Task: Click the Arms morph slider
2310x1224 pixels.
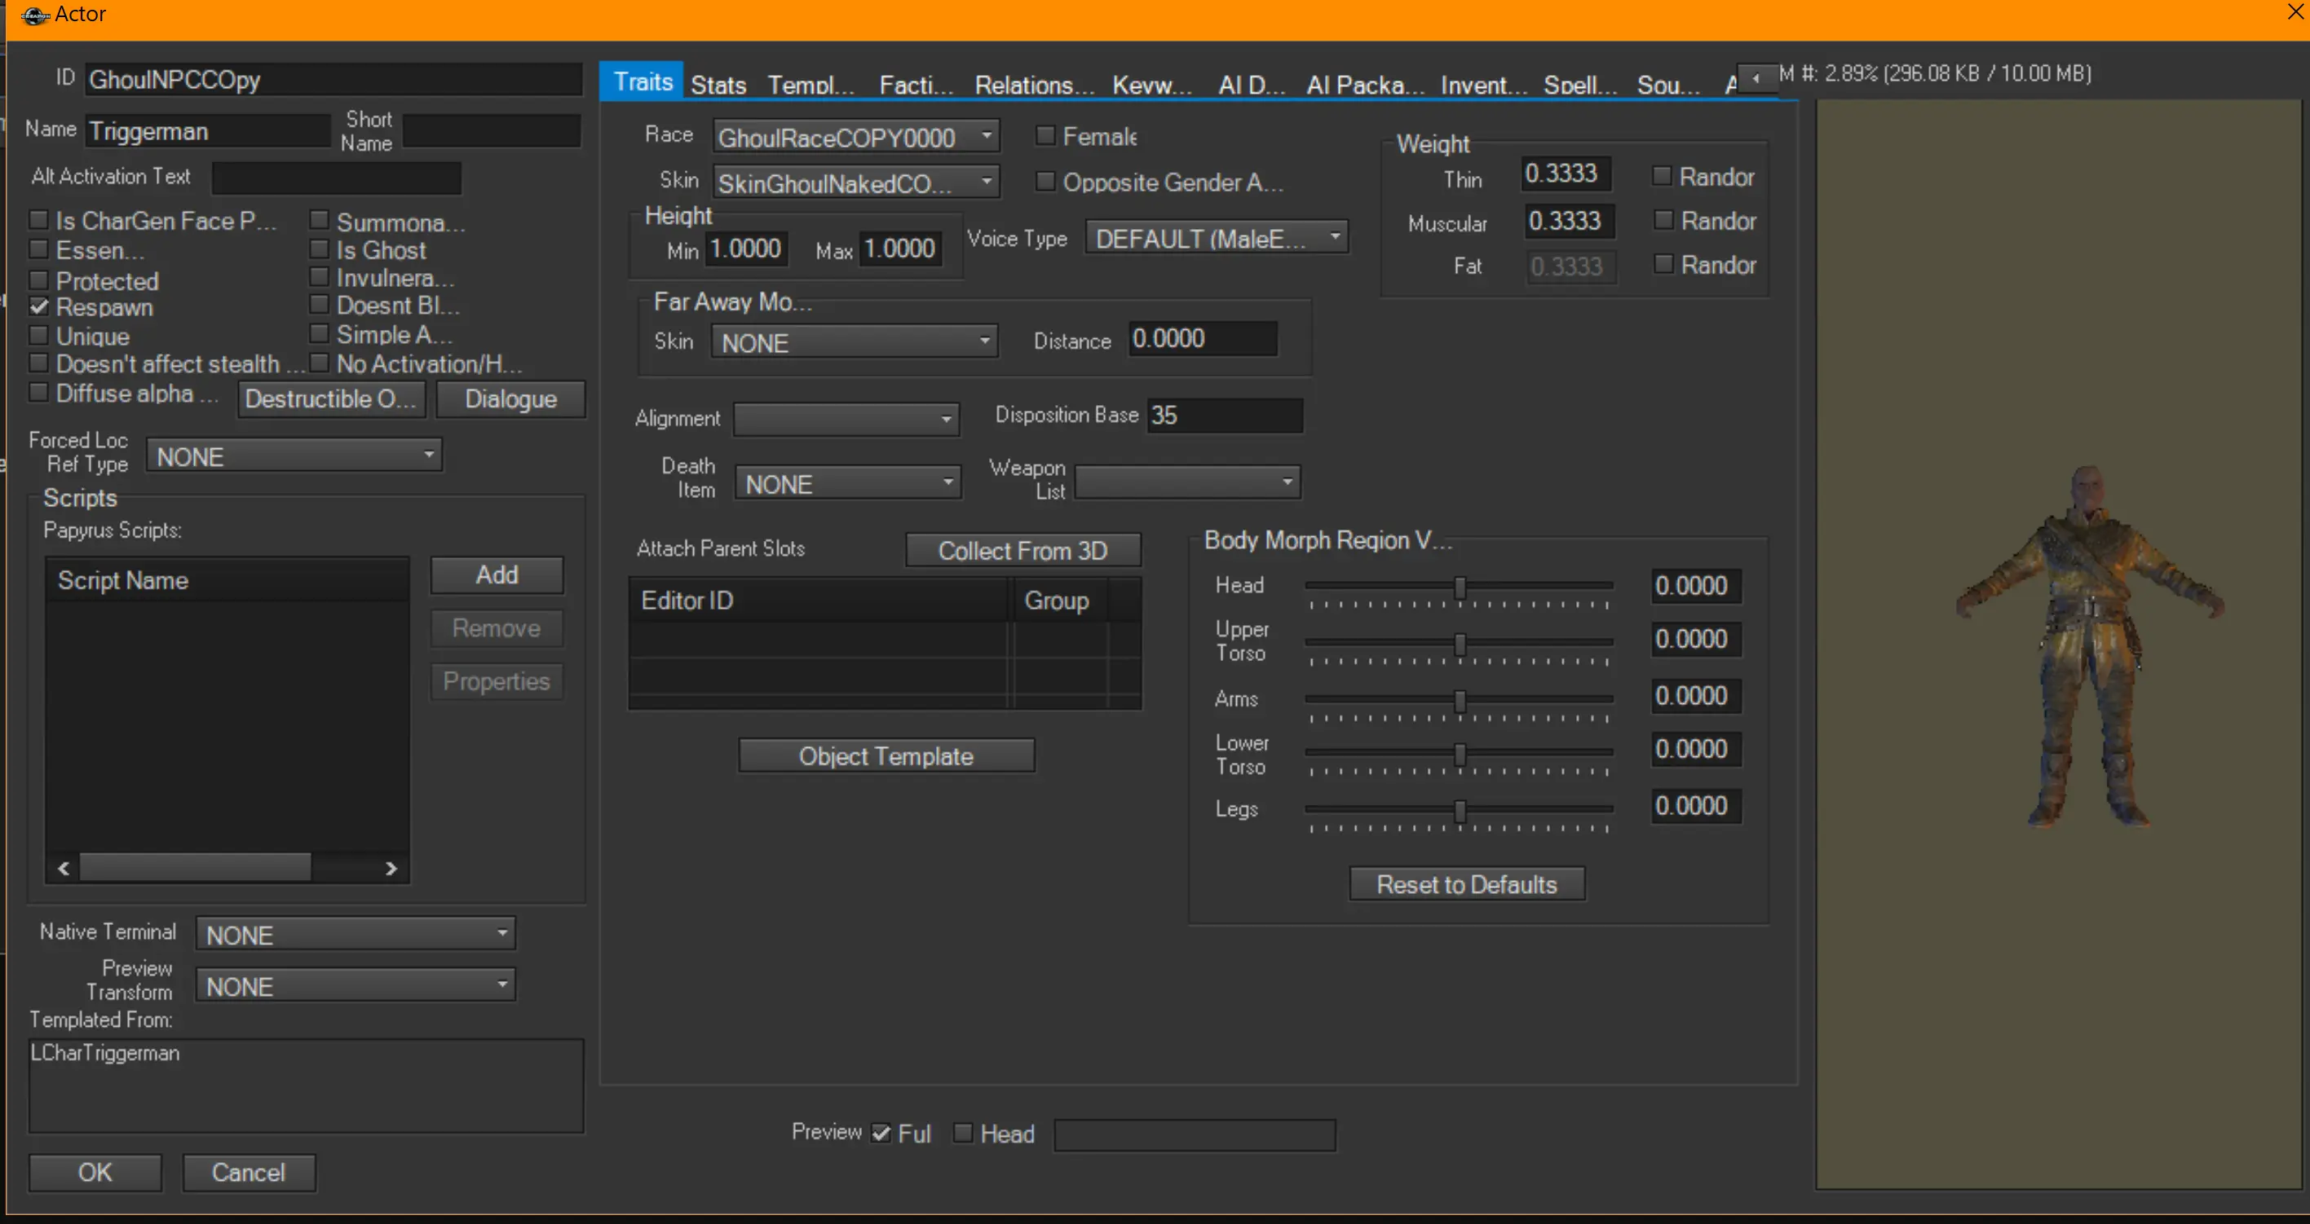Action: [1459, 703]
